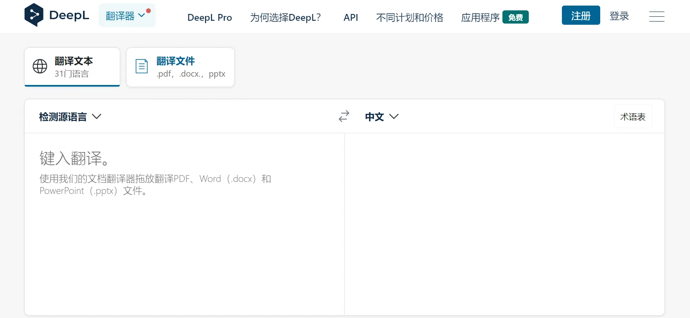Viewport: 690px width, 318px height.
Task: Focus the 键入翻译 source text field
Action: click(184, 223)
